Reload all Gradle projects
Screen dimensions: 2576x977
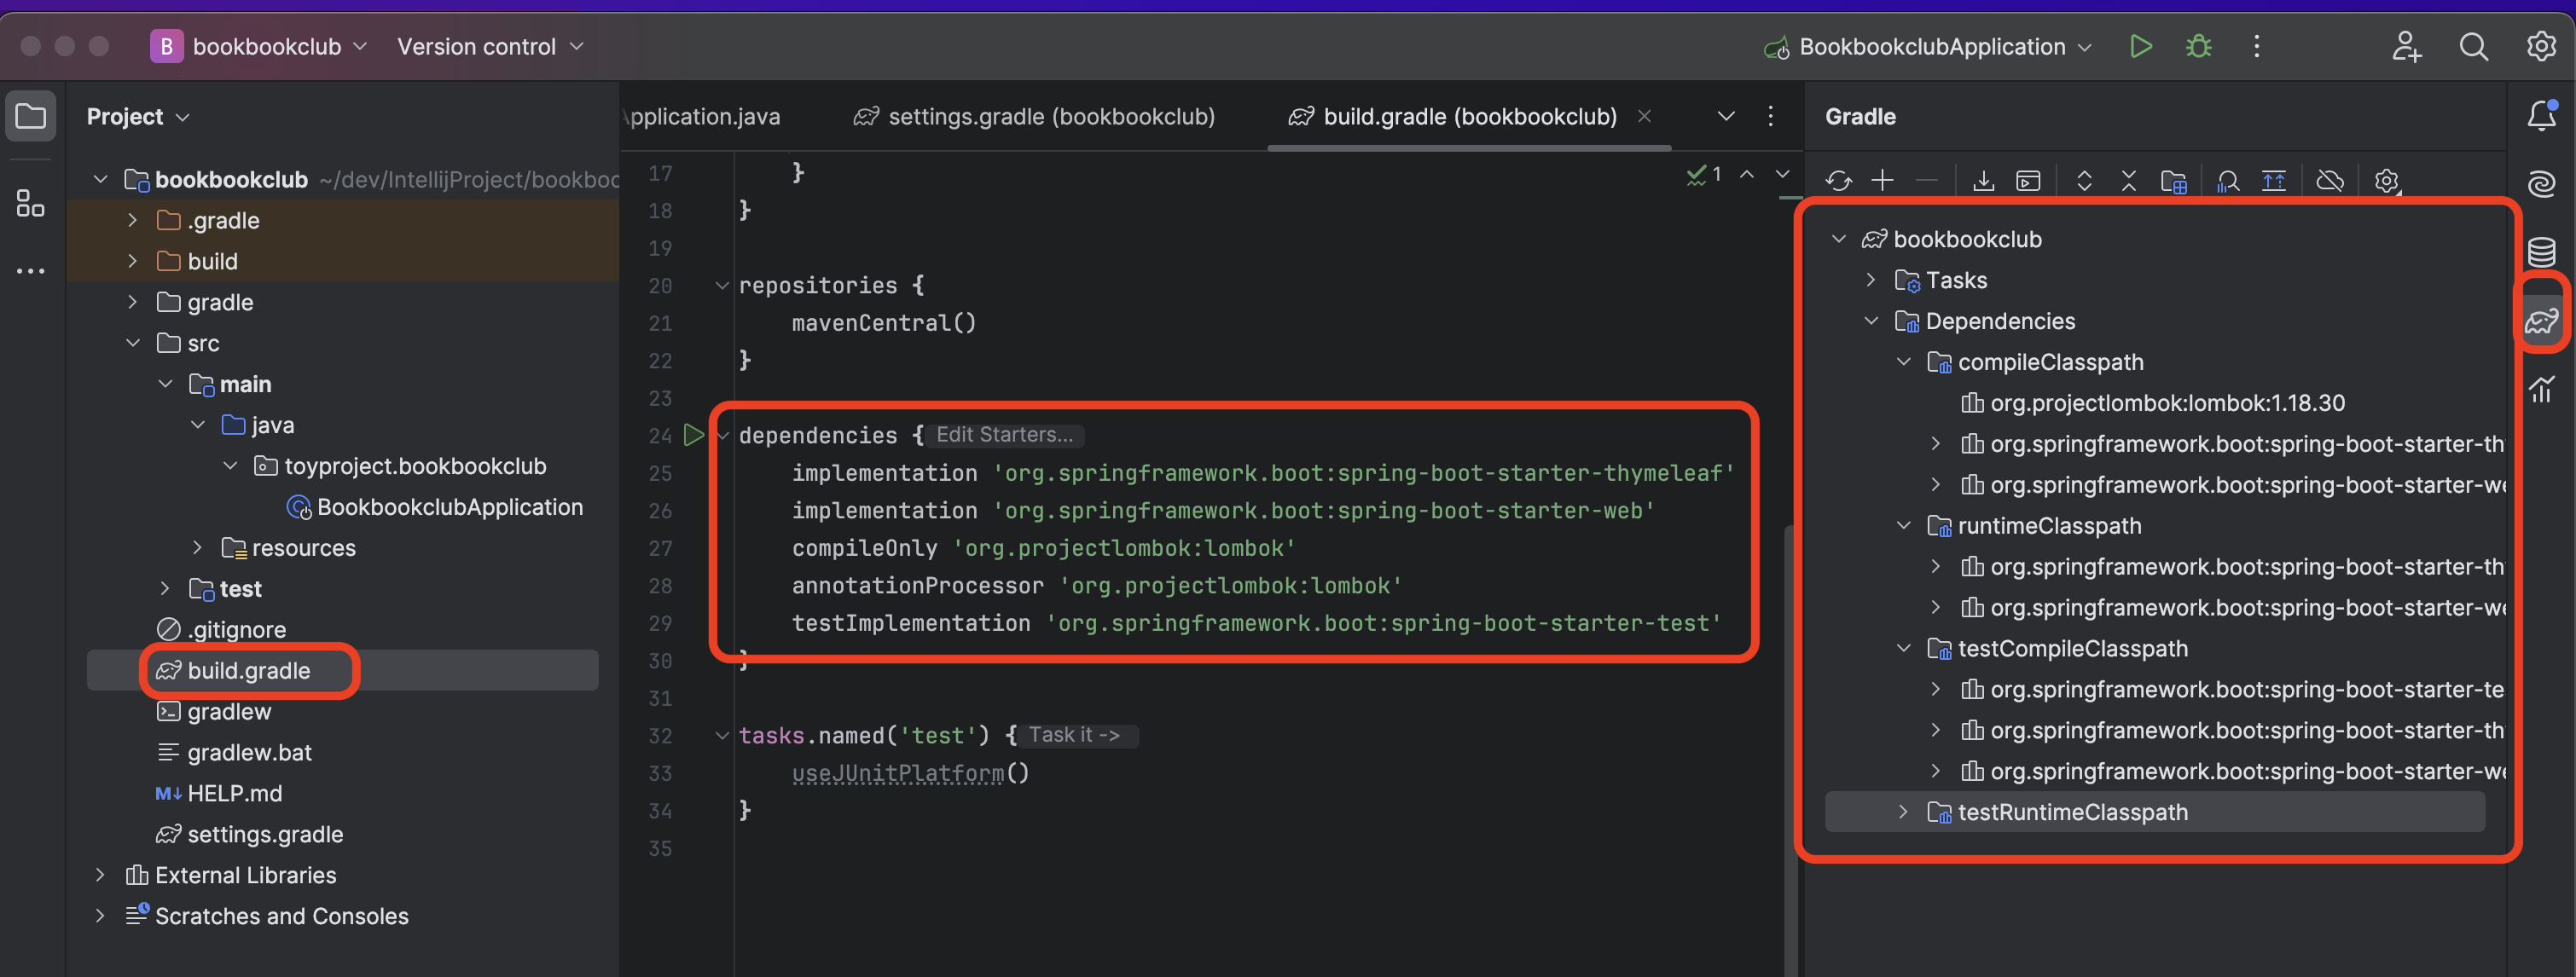coord(1838,181)
